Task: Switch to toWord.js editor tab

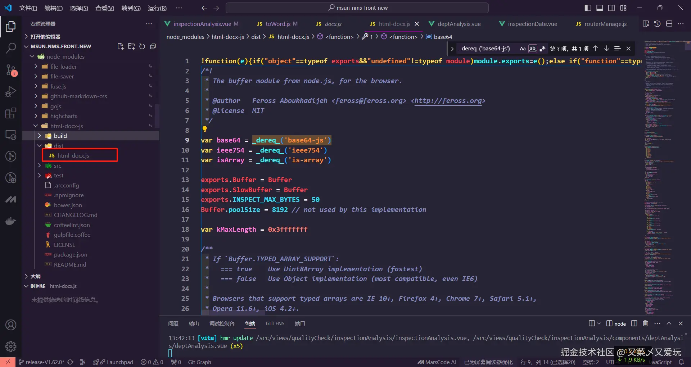Action: [277, 24]
